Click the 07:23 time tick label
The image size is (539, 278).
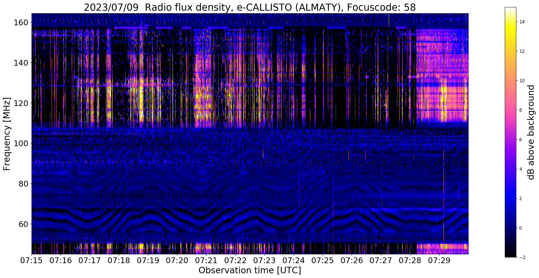[264, 260]
